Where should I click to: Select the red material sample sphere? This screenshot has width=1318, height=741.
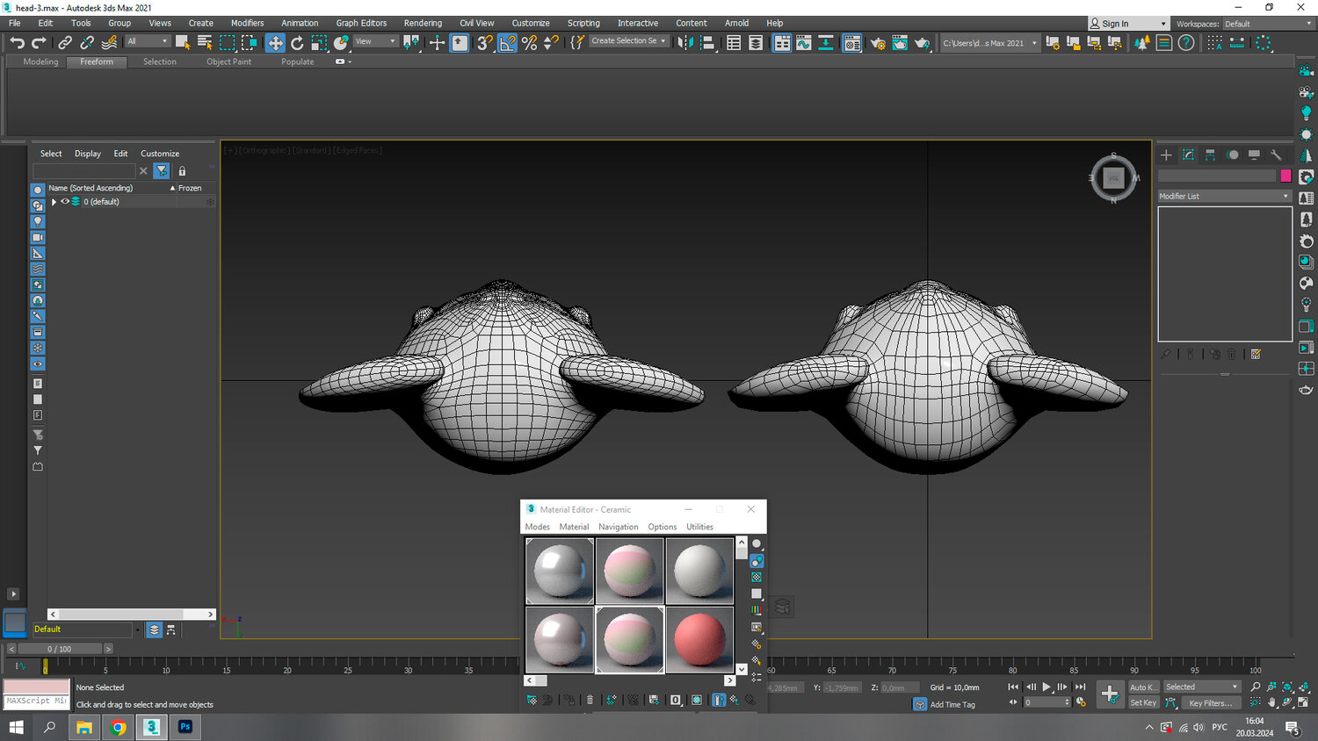(x=699, y=640)
